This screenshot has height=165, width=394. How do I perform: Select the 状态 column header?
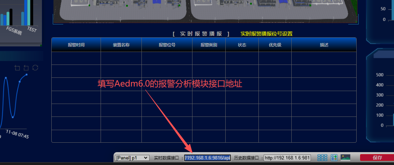point(242,45)
